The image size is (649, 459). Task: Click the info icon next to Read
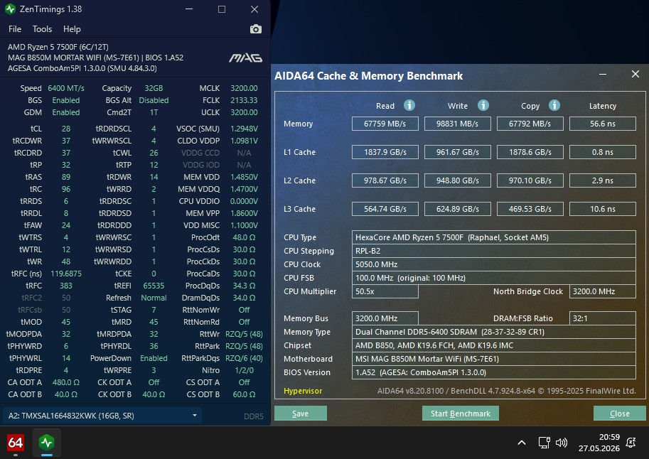tap(409, 105)
